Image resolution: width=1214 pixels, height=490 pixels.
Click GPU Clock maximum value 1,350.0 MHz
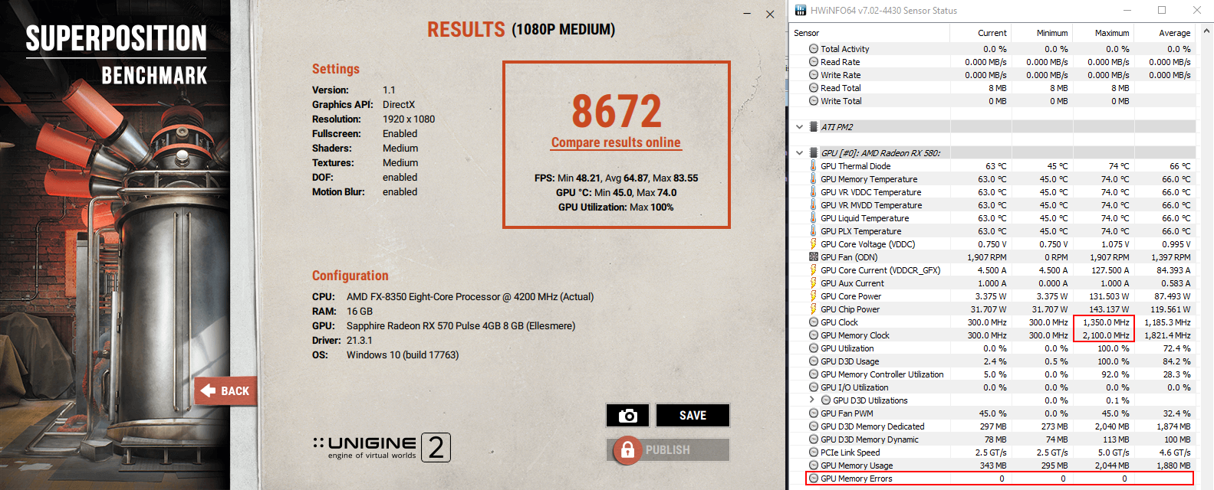click(x=1105, y=322)
